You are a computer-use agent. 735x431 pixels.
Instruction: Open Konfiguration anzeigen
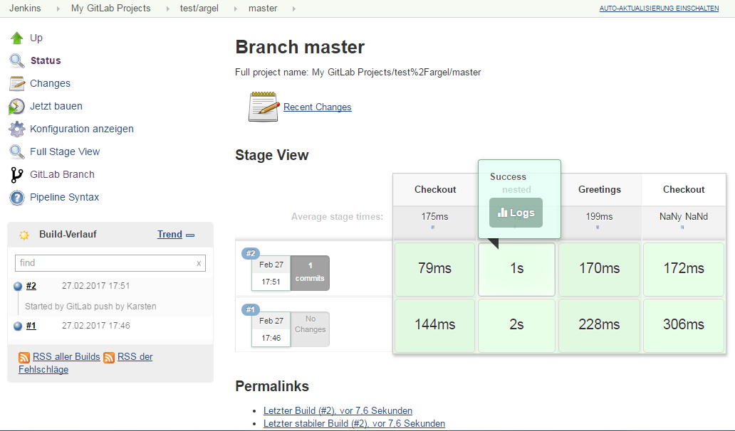point(82,129)
